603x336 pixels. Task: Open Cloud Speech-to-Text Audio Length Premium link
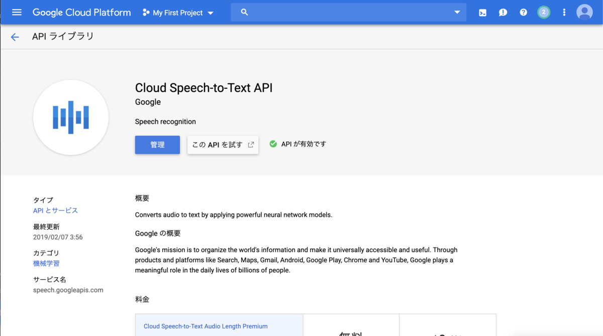pos(206,326)
